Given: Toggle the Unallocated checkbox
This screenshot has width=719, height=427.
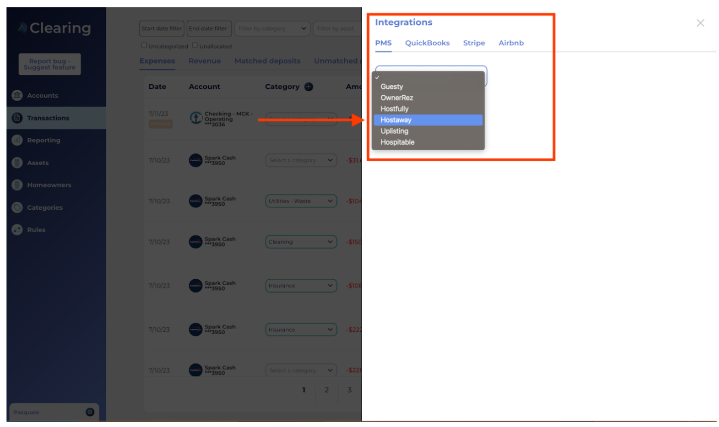Looking at the screenshot, I should click(x=195, y=45).
